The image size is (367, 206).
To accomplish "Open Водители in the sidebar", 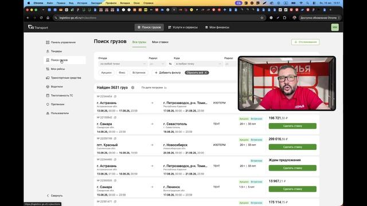I will (54, 86).
